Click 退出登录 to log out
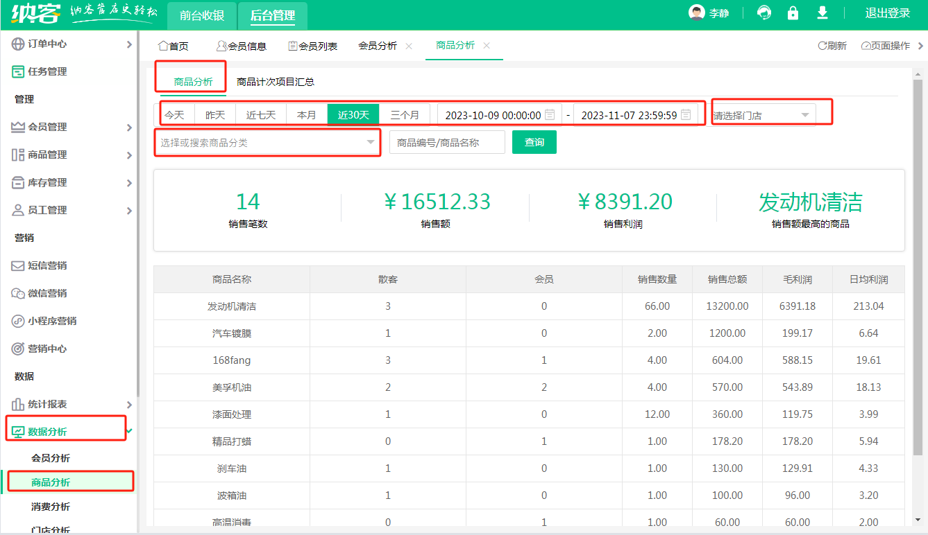Viewport: 928px width, 535px height. (x=887, y=13)
